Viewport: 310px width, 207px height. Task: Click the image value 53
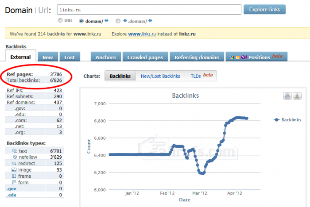[59, 170]
